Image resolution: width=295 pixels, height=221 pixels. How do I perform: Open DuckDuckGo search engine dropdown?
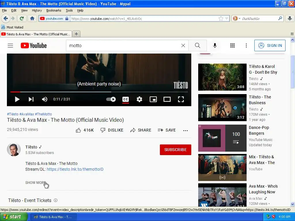237,18
